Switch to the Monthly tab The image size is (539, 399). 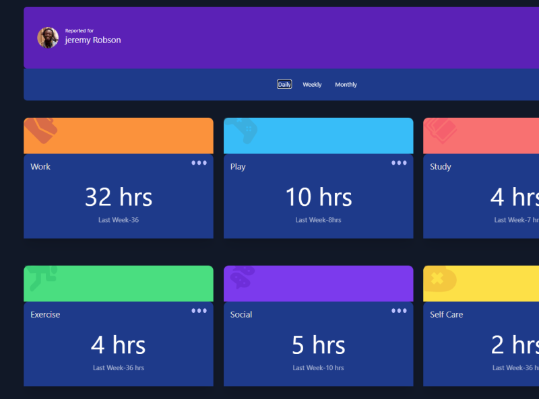tap(346, 84)
